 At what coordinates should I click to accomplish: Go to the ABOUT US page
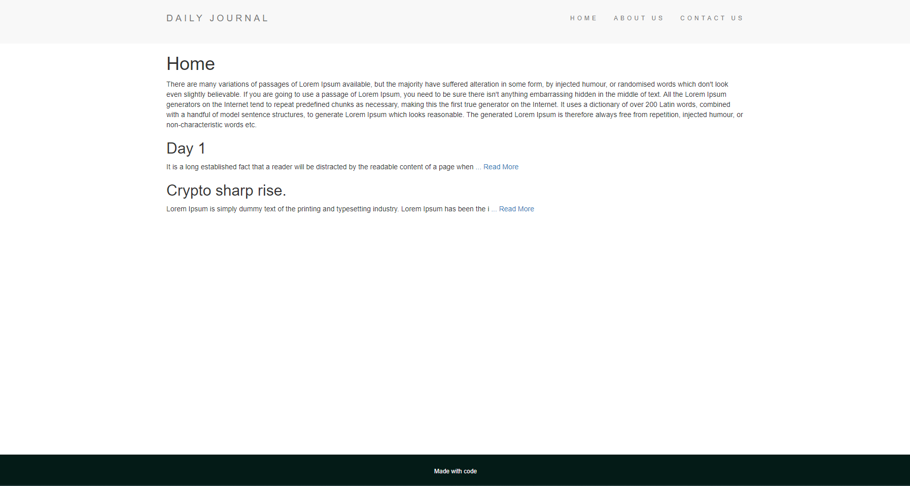point(638,18)
